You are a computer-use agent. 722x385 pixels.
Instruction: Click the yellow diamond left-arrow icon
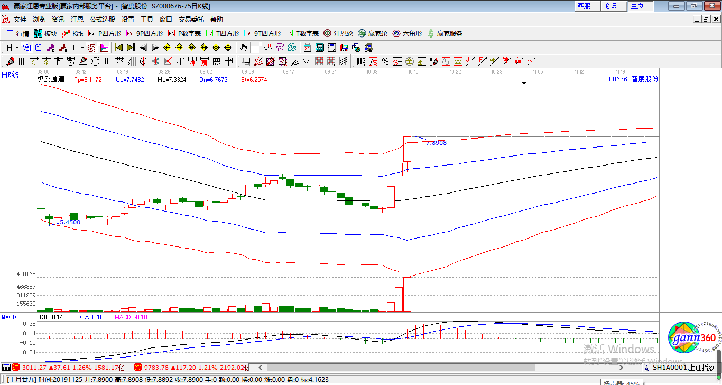tap(167, 48)
